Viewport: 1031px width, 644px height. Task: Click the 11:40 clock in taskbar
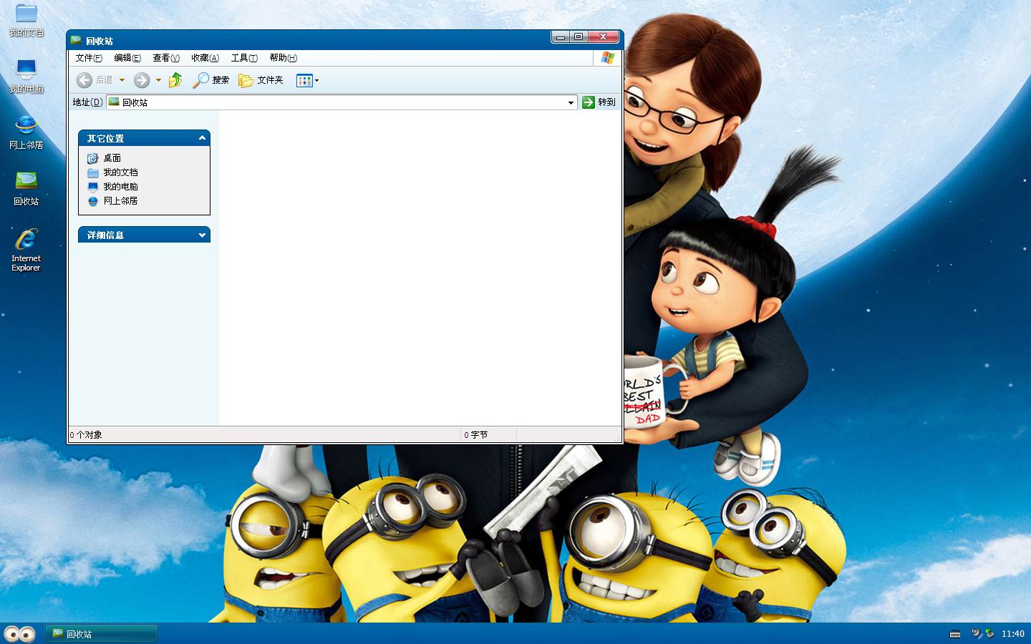[1012, 634]
